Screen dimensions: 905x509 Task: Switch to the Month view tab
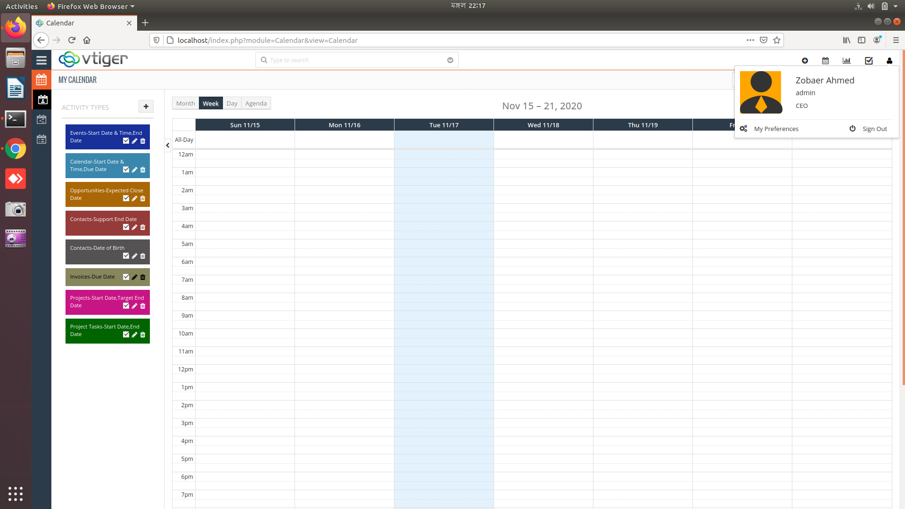185,104
